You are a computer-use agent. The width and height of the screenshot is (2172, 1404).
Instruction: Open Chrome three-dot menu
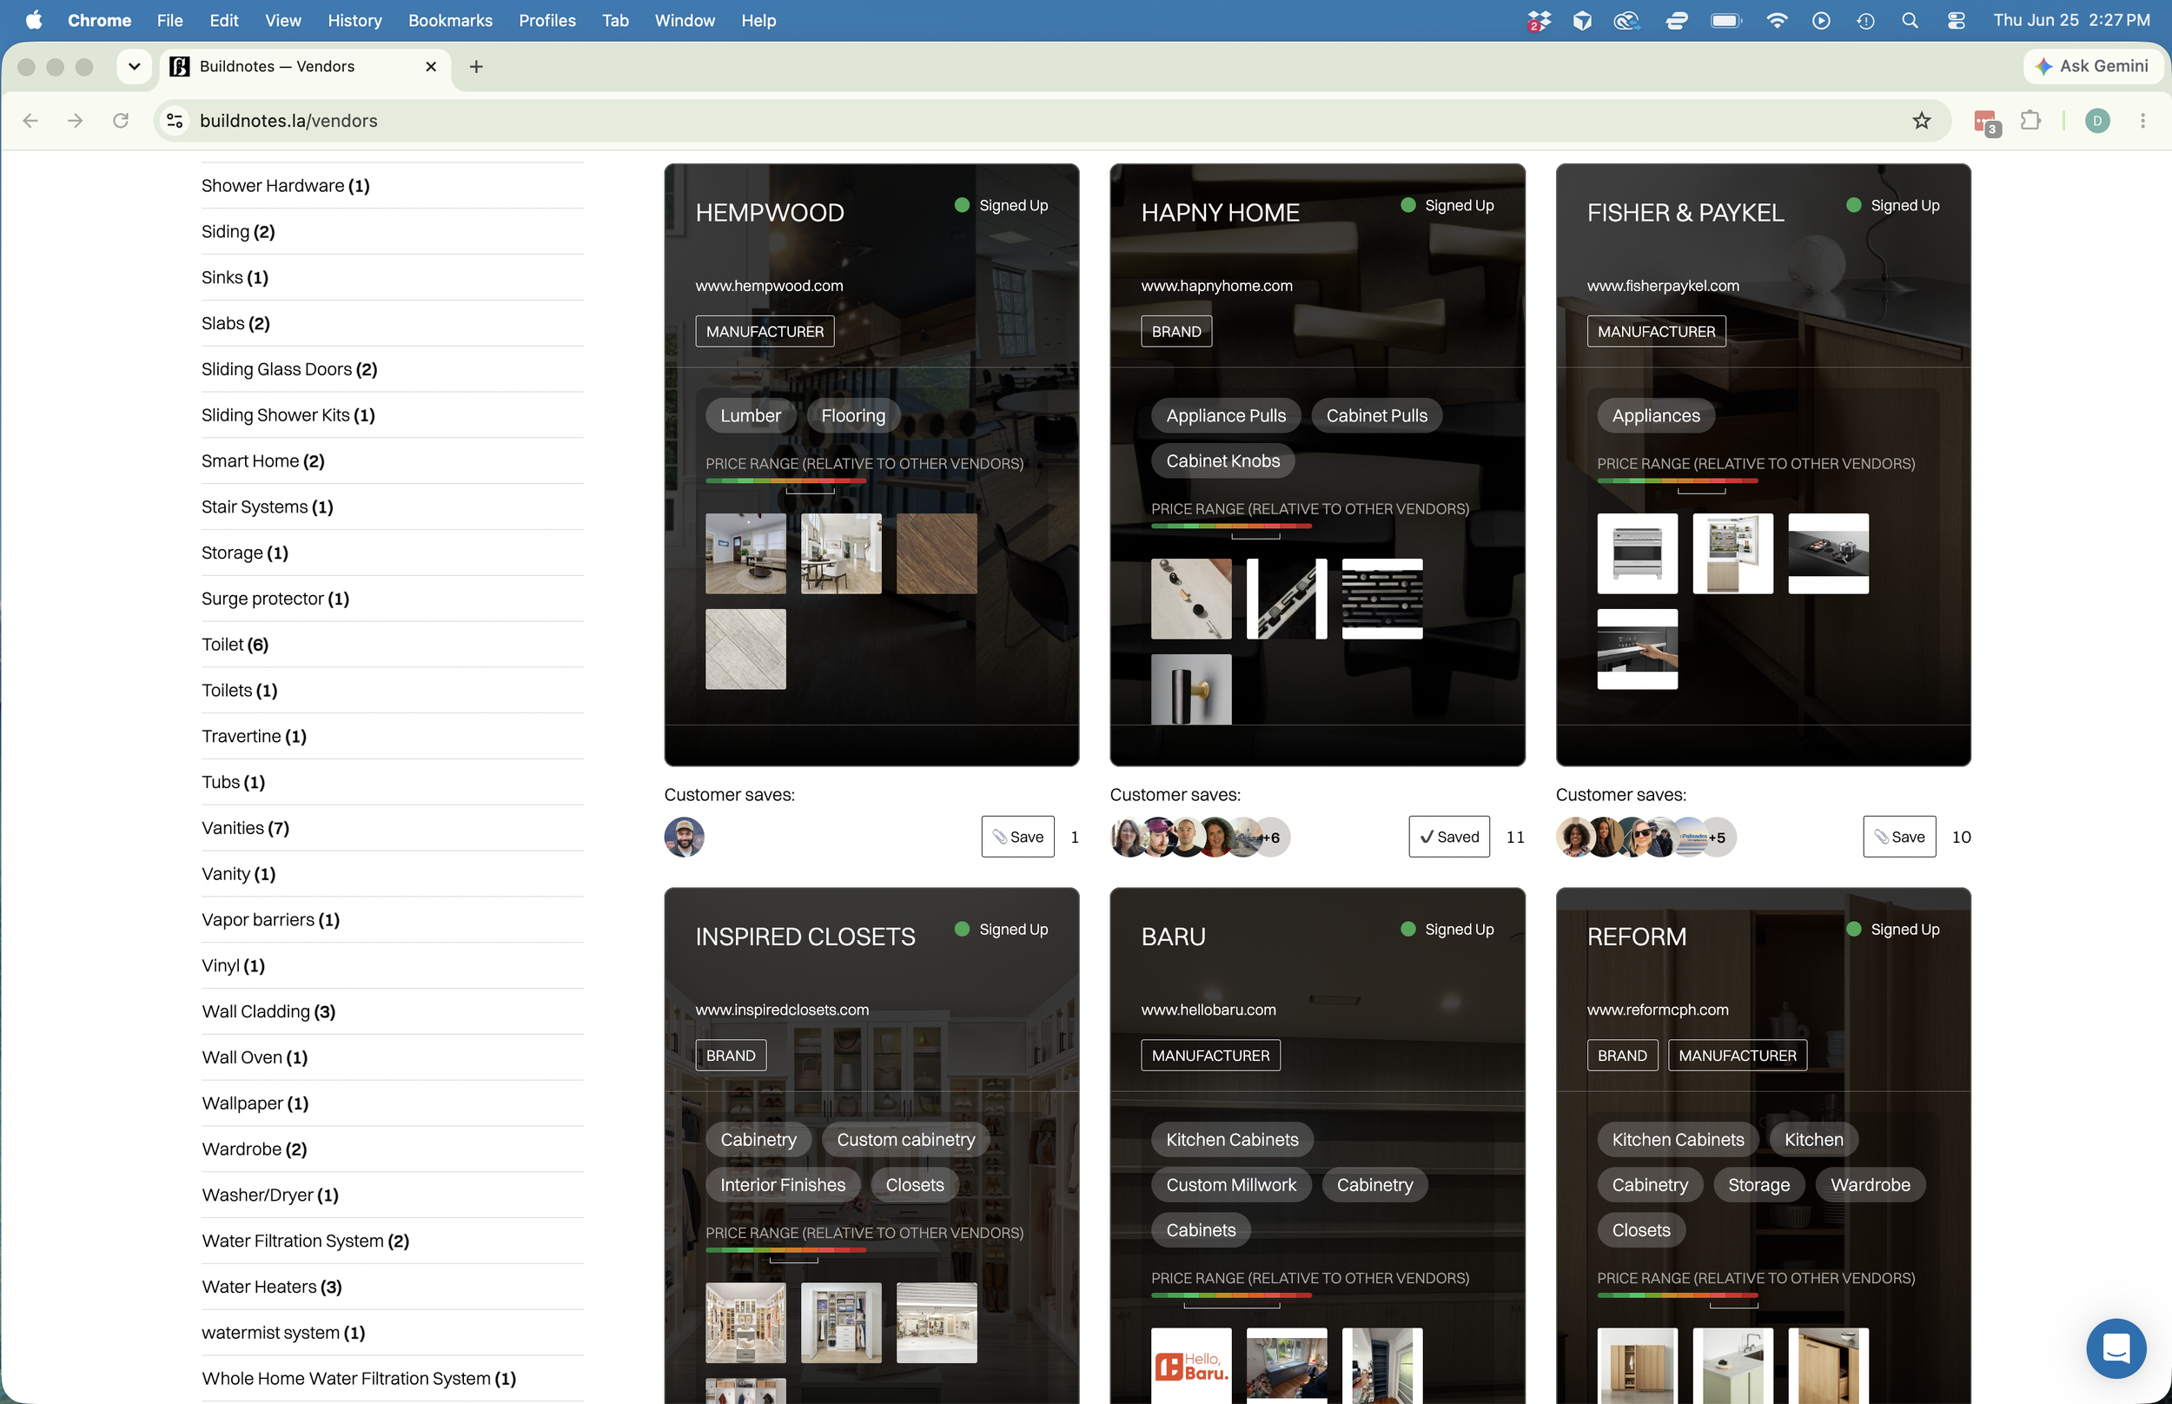[2142, 121]
